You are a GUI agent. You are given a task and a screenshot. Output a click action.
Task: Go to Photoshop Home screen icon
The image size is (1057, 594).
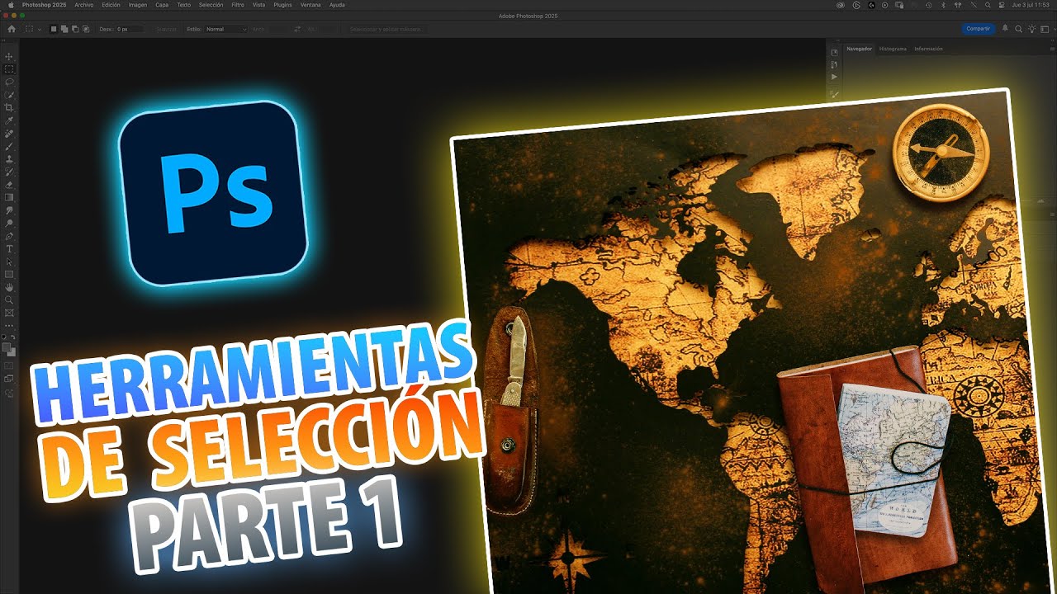pyautogui.click(x=12, y=29)
